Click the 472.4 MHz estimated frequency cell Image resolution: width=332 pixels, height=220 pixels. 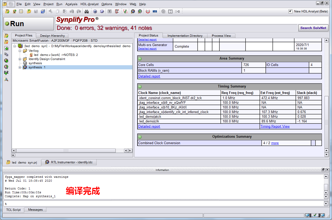pos(278,98)
